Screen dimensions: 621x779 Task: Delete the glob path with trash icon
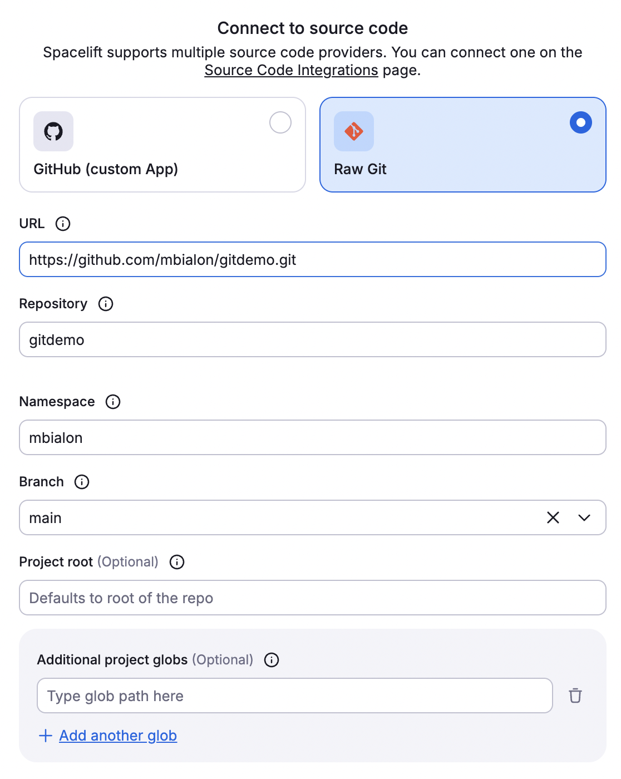point(575,696)
